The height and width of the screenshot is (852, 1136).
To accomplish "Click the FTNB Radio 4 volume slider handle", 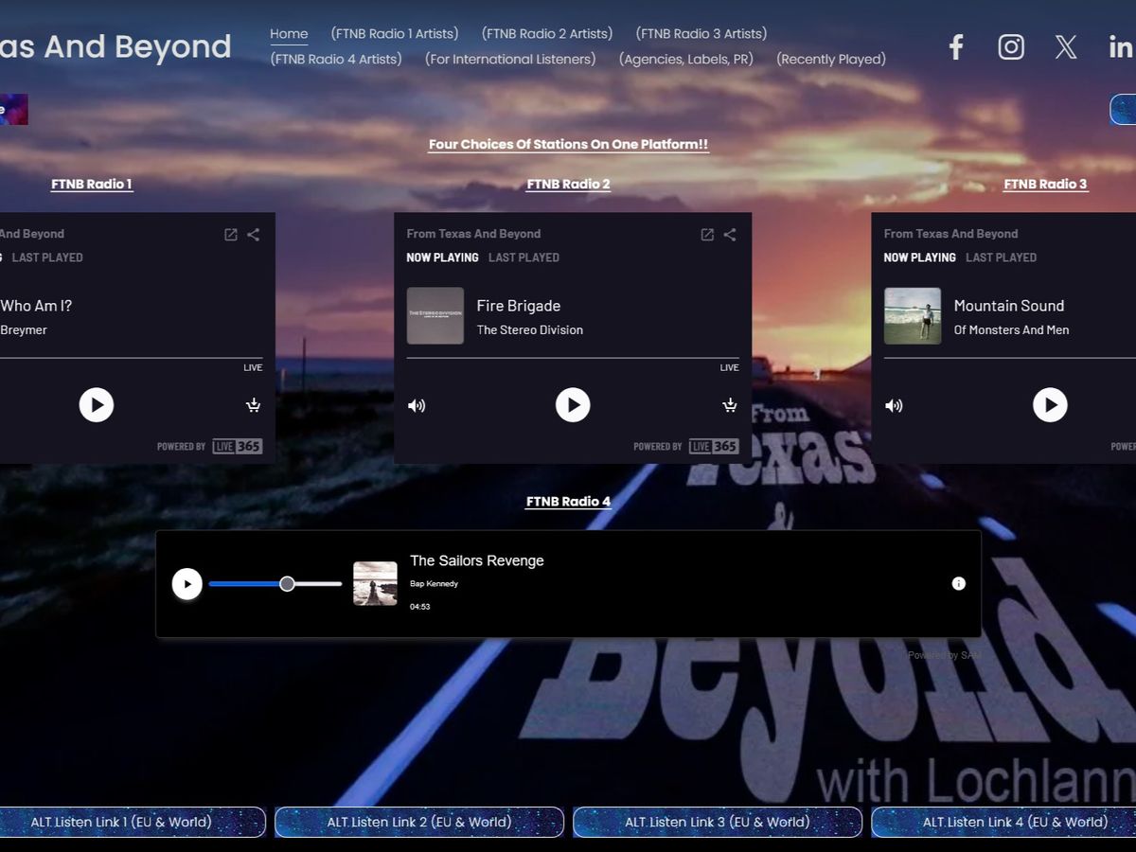I will click(287, 584).
